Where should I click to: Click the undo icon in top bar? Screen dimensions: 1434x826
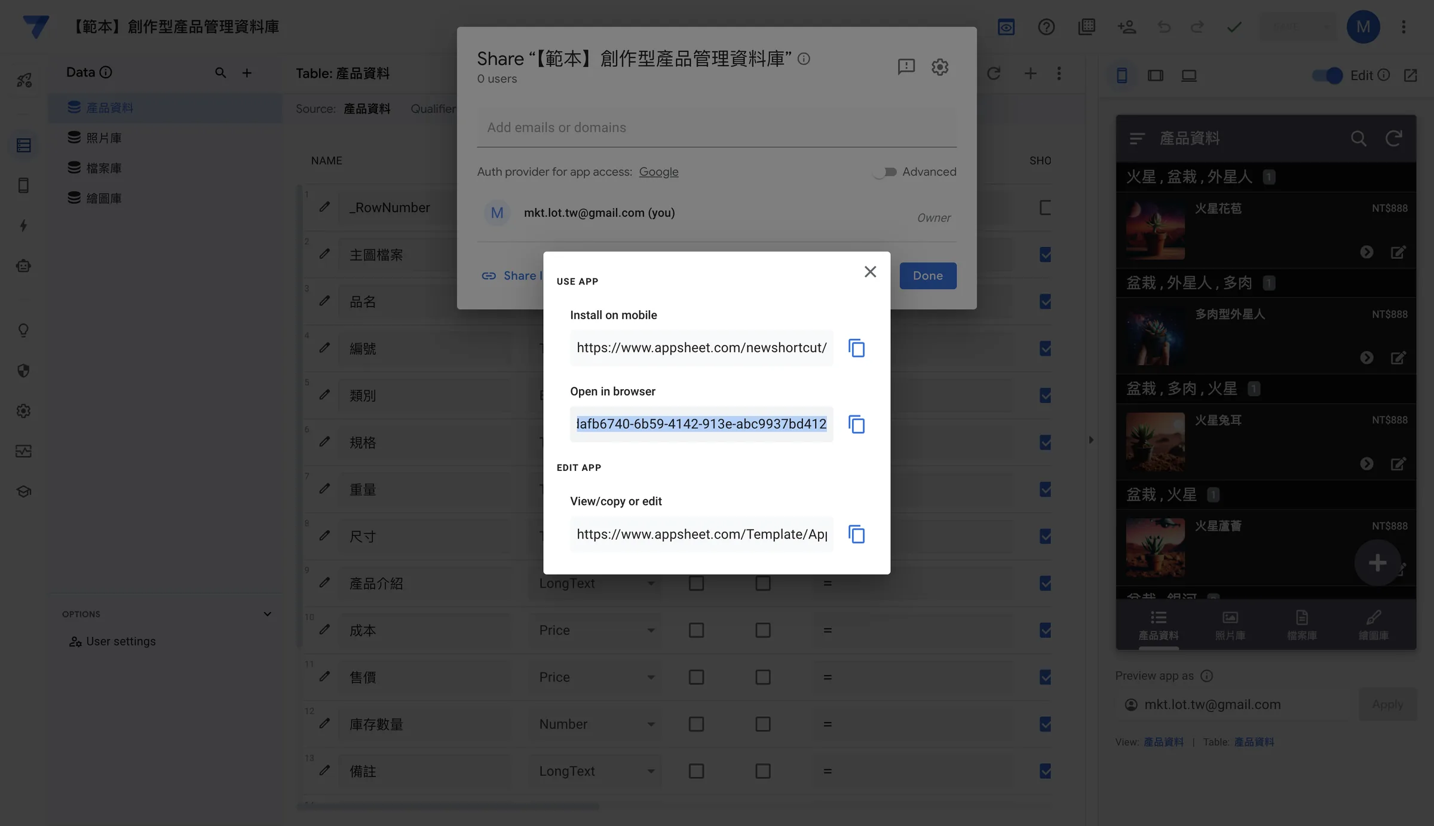tap(1164, 27)
